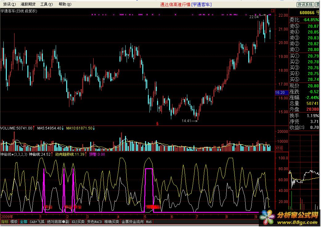Click the 14.41 low price label
Image resolution: width=321 pixels, height=227 pixels.
coord(186,121)
